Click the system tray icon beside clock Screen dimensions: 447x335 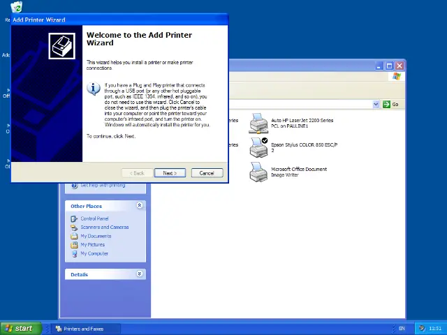tap(422, 328)
